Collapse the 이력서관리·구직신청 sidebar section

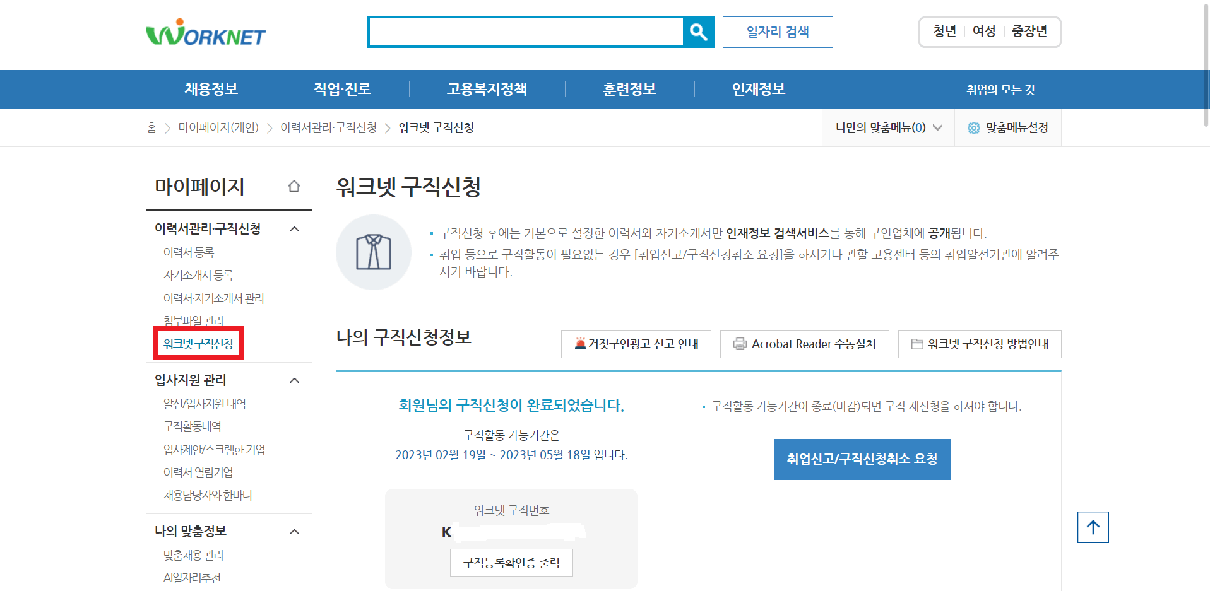[294, 229]
